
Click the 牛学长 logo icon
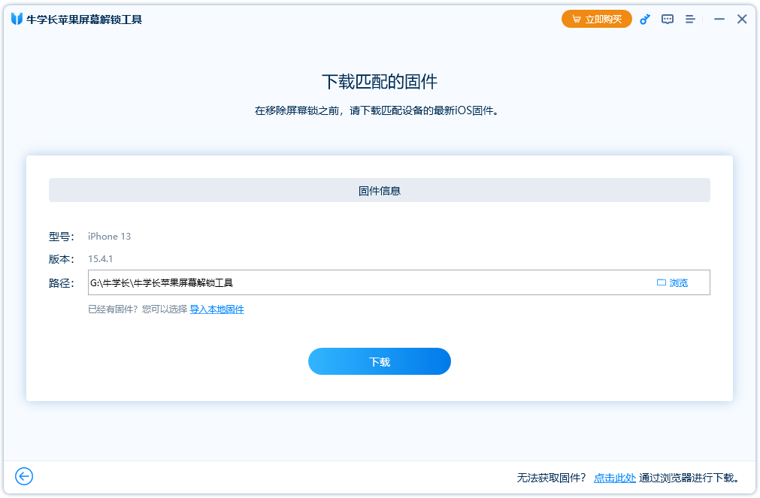17,19
